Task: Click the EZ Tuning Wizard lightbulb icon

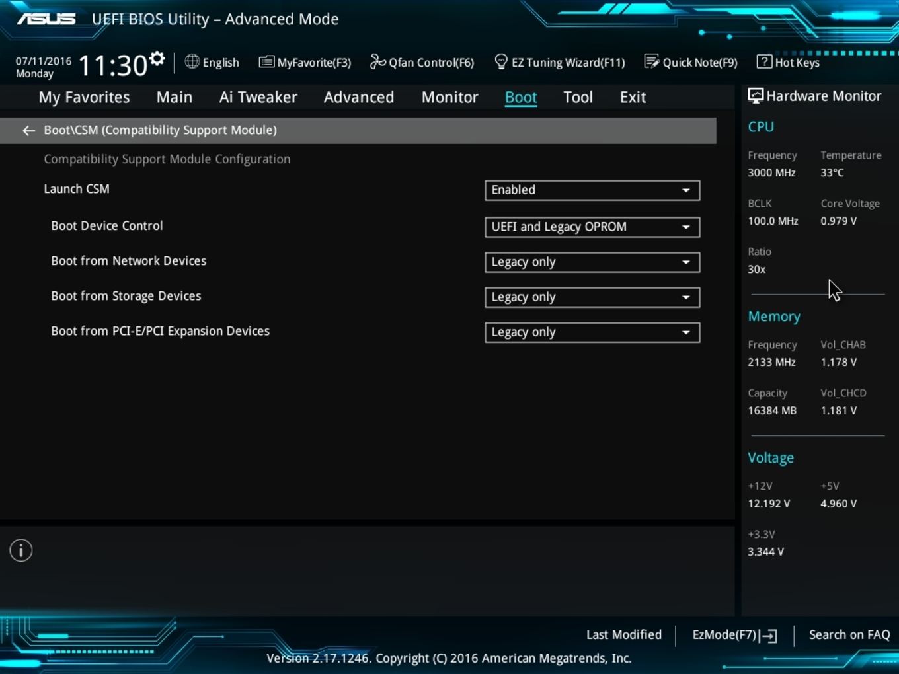Action: (501, 61)
